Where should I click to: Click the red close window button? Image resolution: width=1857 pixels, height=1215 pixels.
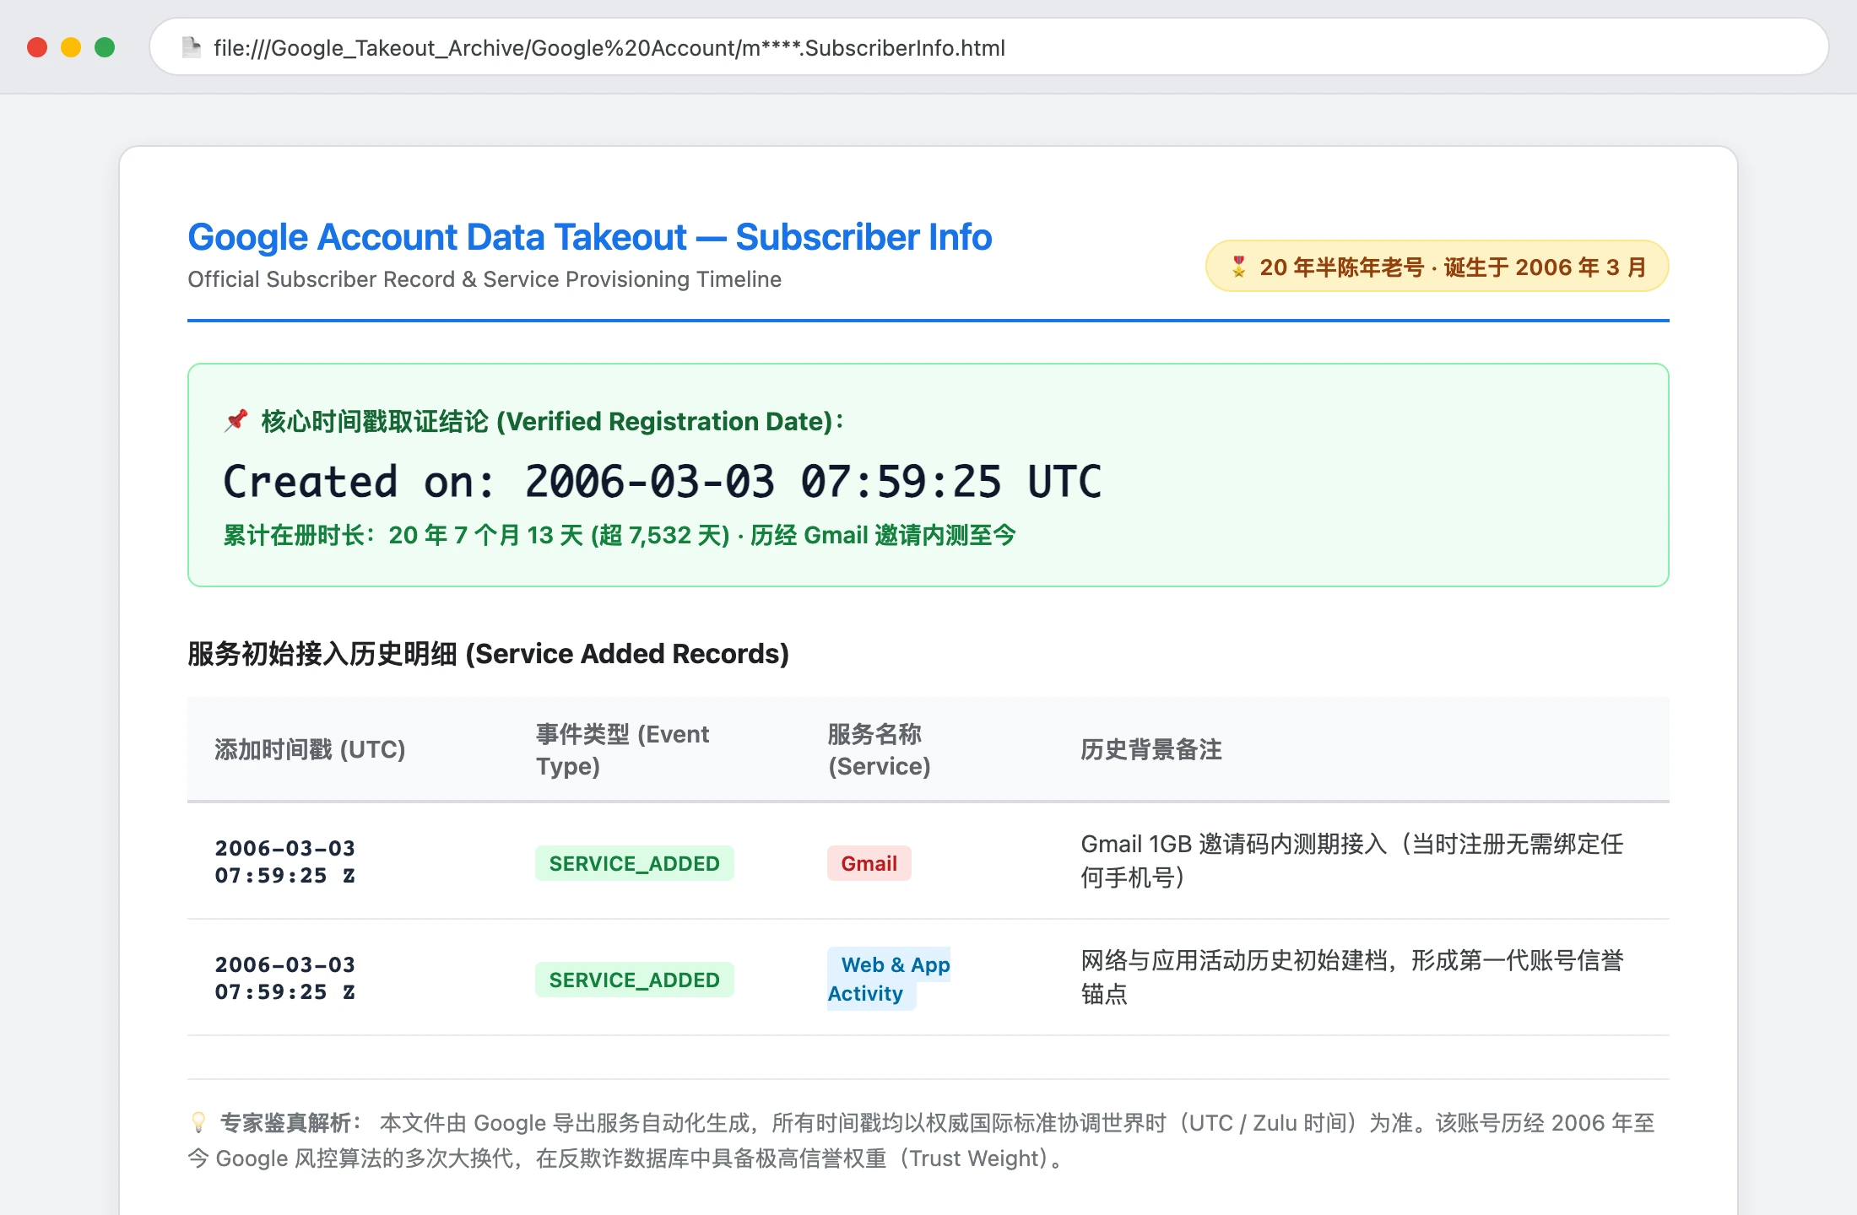37,47
